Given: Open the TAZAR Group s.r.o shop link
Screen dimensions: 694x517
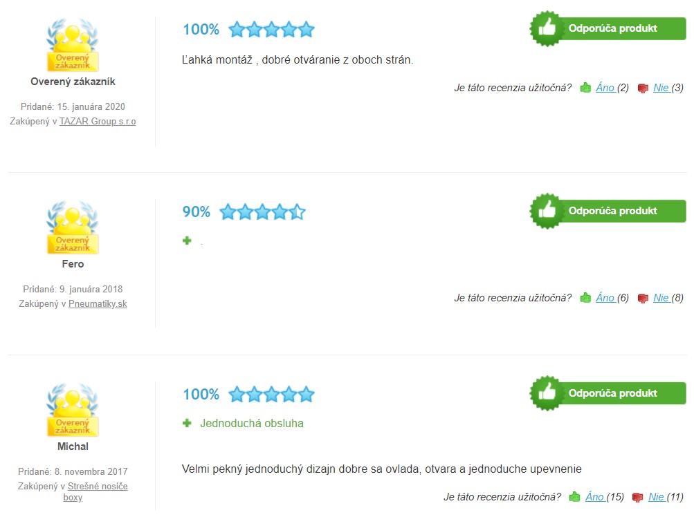Looking at the screenshot, I should click(98, 121).
